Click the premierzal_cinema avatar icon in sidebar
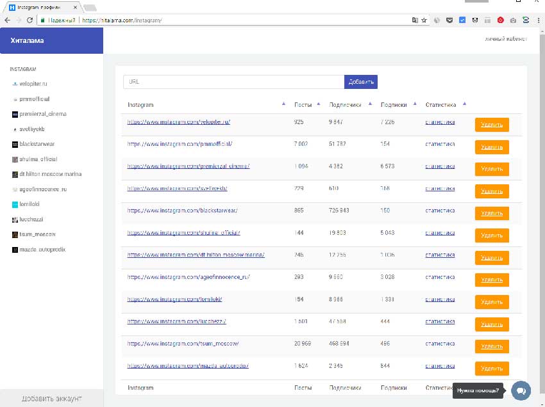 coord(15,114)
